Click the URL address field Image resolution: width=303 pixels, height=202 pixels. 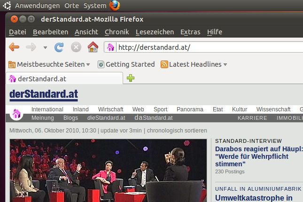point(207,47)
